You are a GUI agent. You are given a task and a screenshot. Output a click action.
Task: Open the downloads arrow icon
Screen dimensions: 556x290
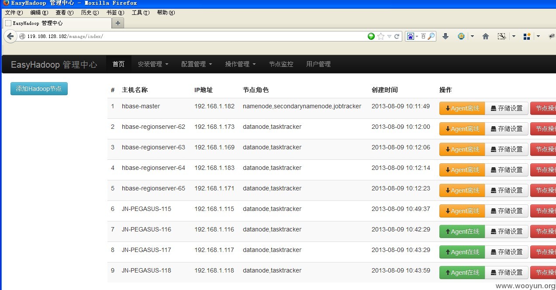click(x=445, y=36)
